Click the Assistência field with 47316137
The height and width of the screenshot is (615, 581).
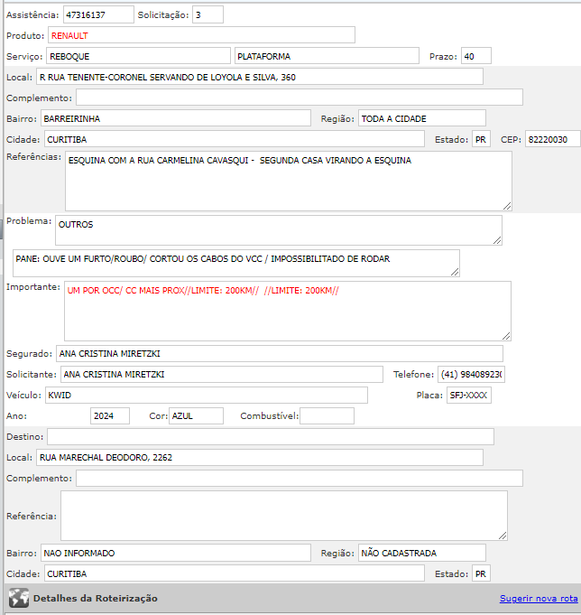[98, 14]
